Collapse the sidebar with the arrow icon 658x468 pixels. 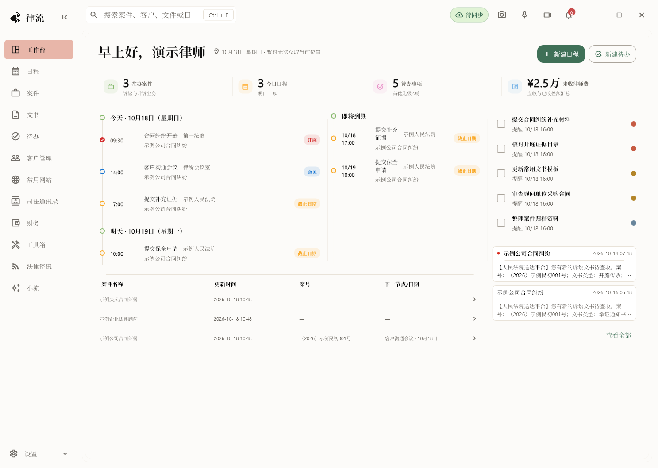pos(65,17)
